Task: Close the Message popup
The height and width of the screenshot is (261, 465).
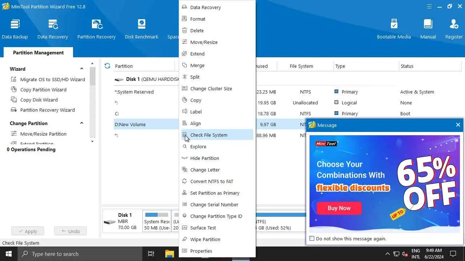Action: pyautogui.click(x=458, y=125)
